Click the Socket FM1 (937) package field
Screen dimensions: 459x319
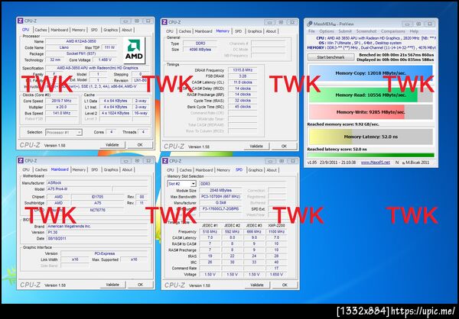pyautogui.click(x=81, y=53)
